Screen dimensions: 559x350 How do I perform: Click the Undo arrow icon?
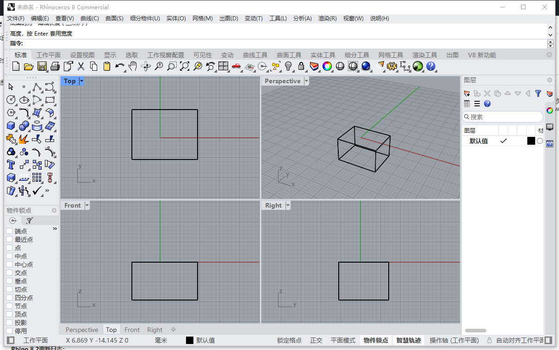[x=120, y=66]
